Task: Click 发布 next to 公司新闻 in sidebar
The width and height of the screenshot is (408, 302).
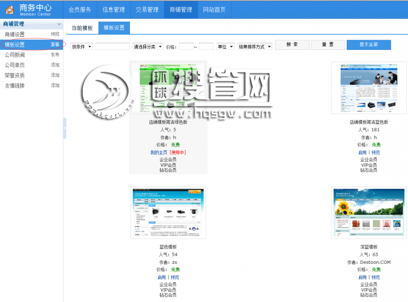Action: pyautogui.click(x=55, y=54)
